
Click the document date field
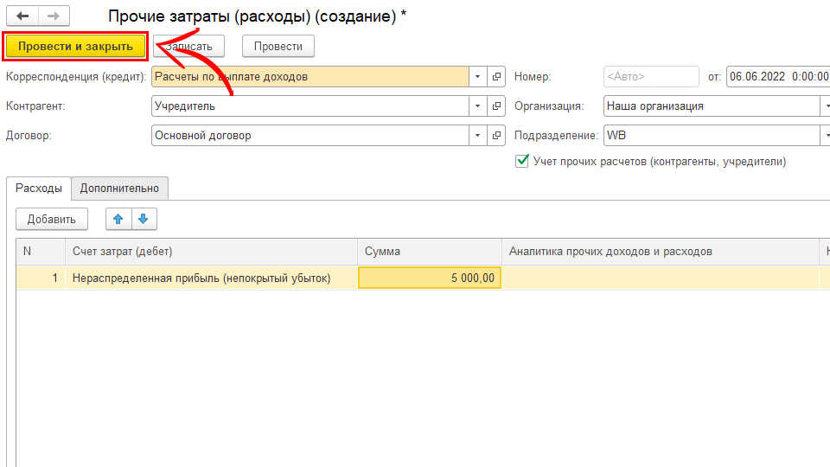coord(776,76)
